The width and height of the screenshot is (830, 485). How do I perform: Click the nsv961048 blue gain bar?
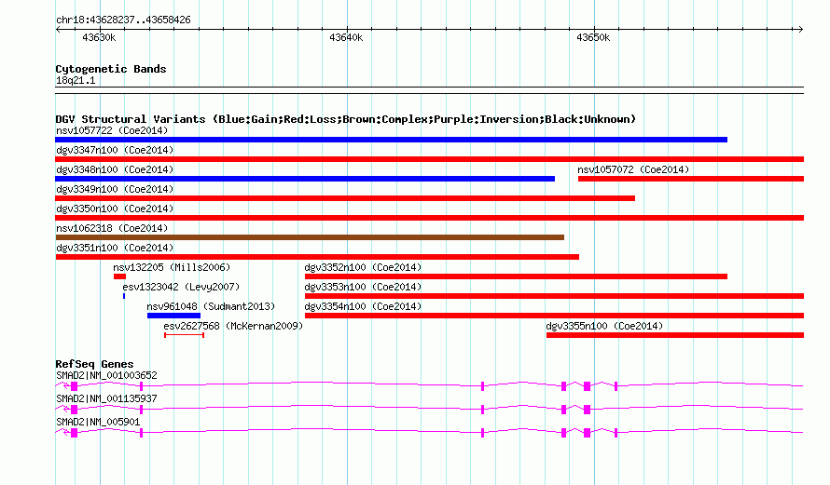[173, 316]
